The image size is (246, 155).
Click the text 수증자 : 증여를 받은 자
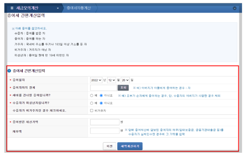[x=30, y=33]
